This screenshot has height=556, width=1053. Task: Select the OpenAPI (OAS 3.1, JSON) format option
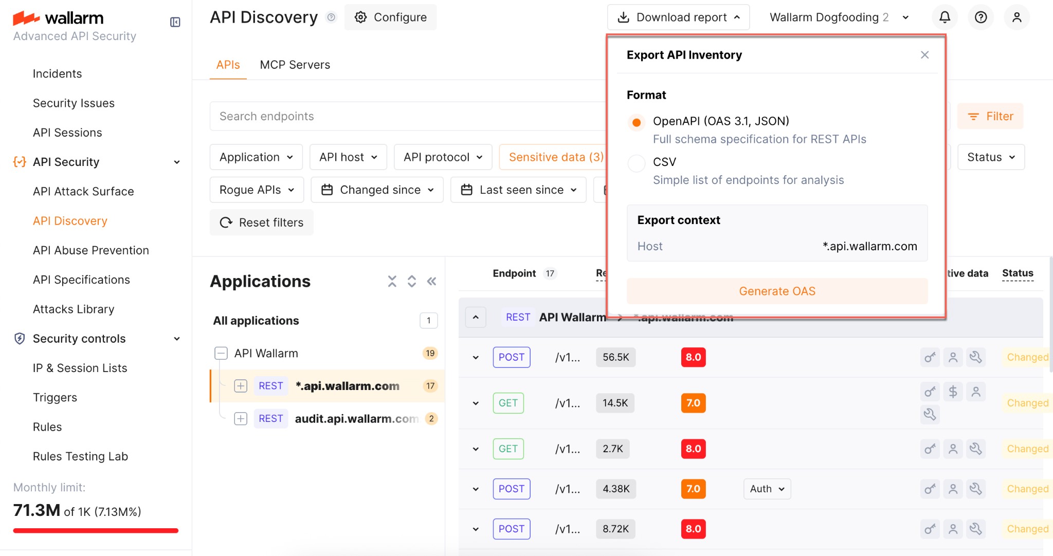click(x=636, y=122)
